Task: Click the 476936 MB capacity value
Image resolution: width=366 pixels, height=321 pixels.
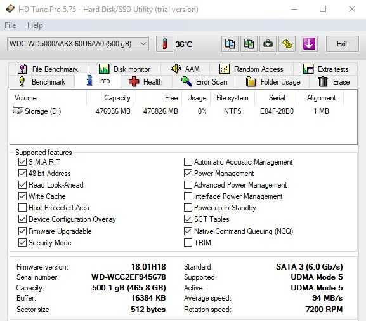Action: tap(113, 111)
